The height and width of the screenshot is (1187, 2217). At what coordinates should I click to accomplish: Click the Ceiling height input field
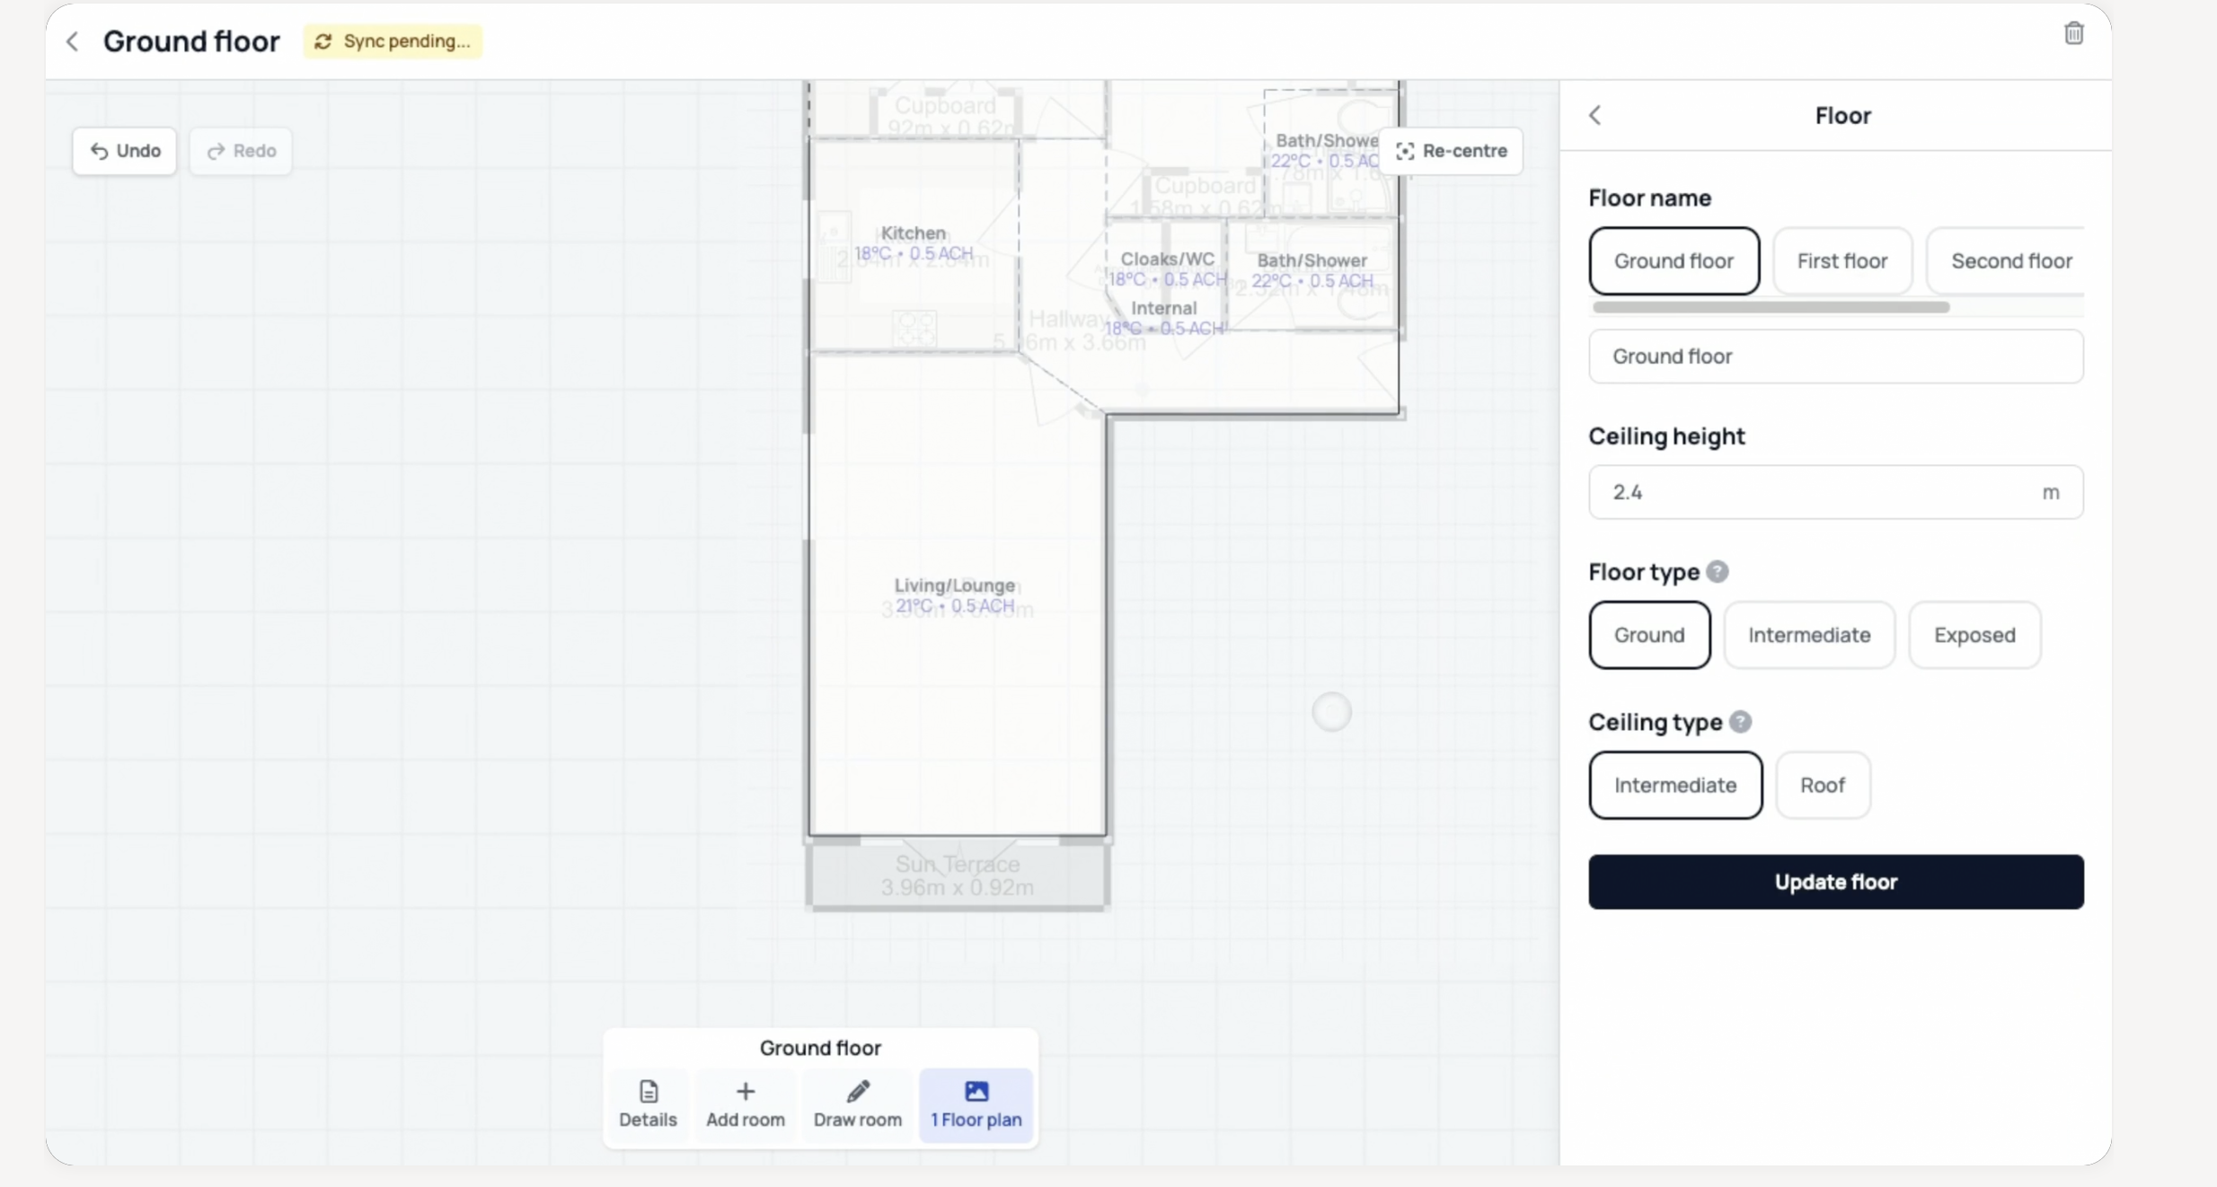coord(1815,492)
